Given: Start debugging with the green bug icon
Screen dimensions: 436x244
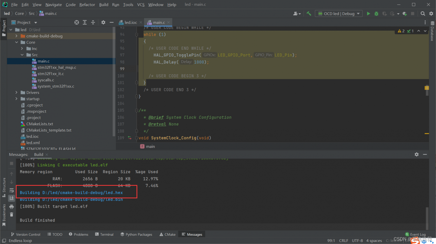Looking at the screenshot, I should pos(376,14).
